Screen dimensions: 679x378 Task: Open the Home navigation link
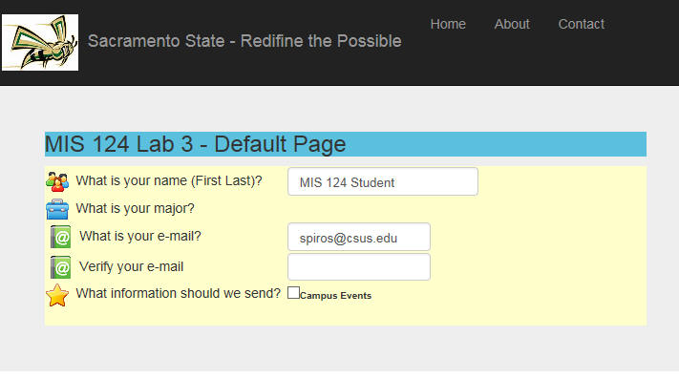point(448,24)
